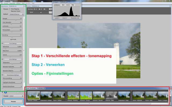
Task: Click the Process button
Action: click(13, 102)
